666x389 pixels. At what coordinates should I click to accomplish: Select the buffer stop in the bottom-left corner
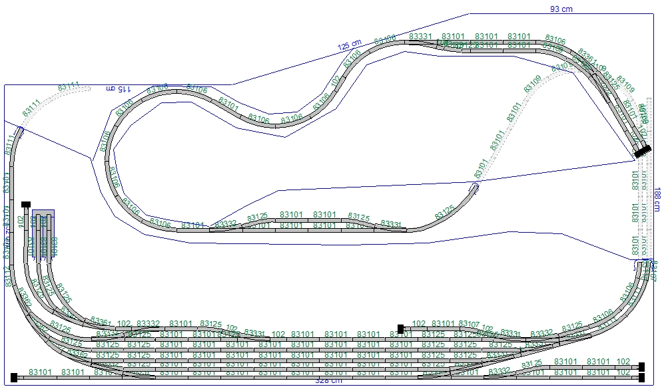pyautogui.click(x=13, y=377)
